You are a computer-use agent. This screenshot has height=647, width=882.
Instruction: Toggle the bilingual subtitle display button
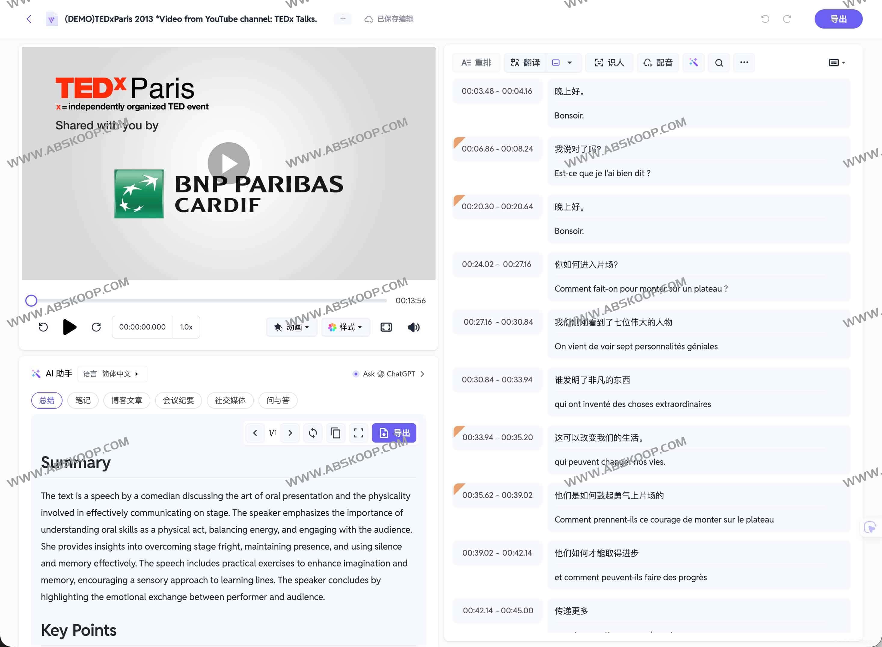click(x=556, y=63)
